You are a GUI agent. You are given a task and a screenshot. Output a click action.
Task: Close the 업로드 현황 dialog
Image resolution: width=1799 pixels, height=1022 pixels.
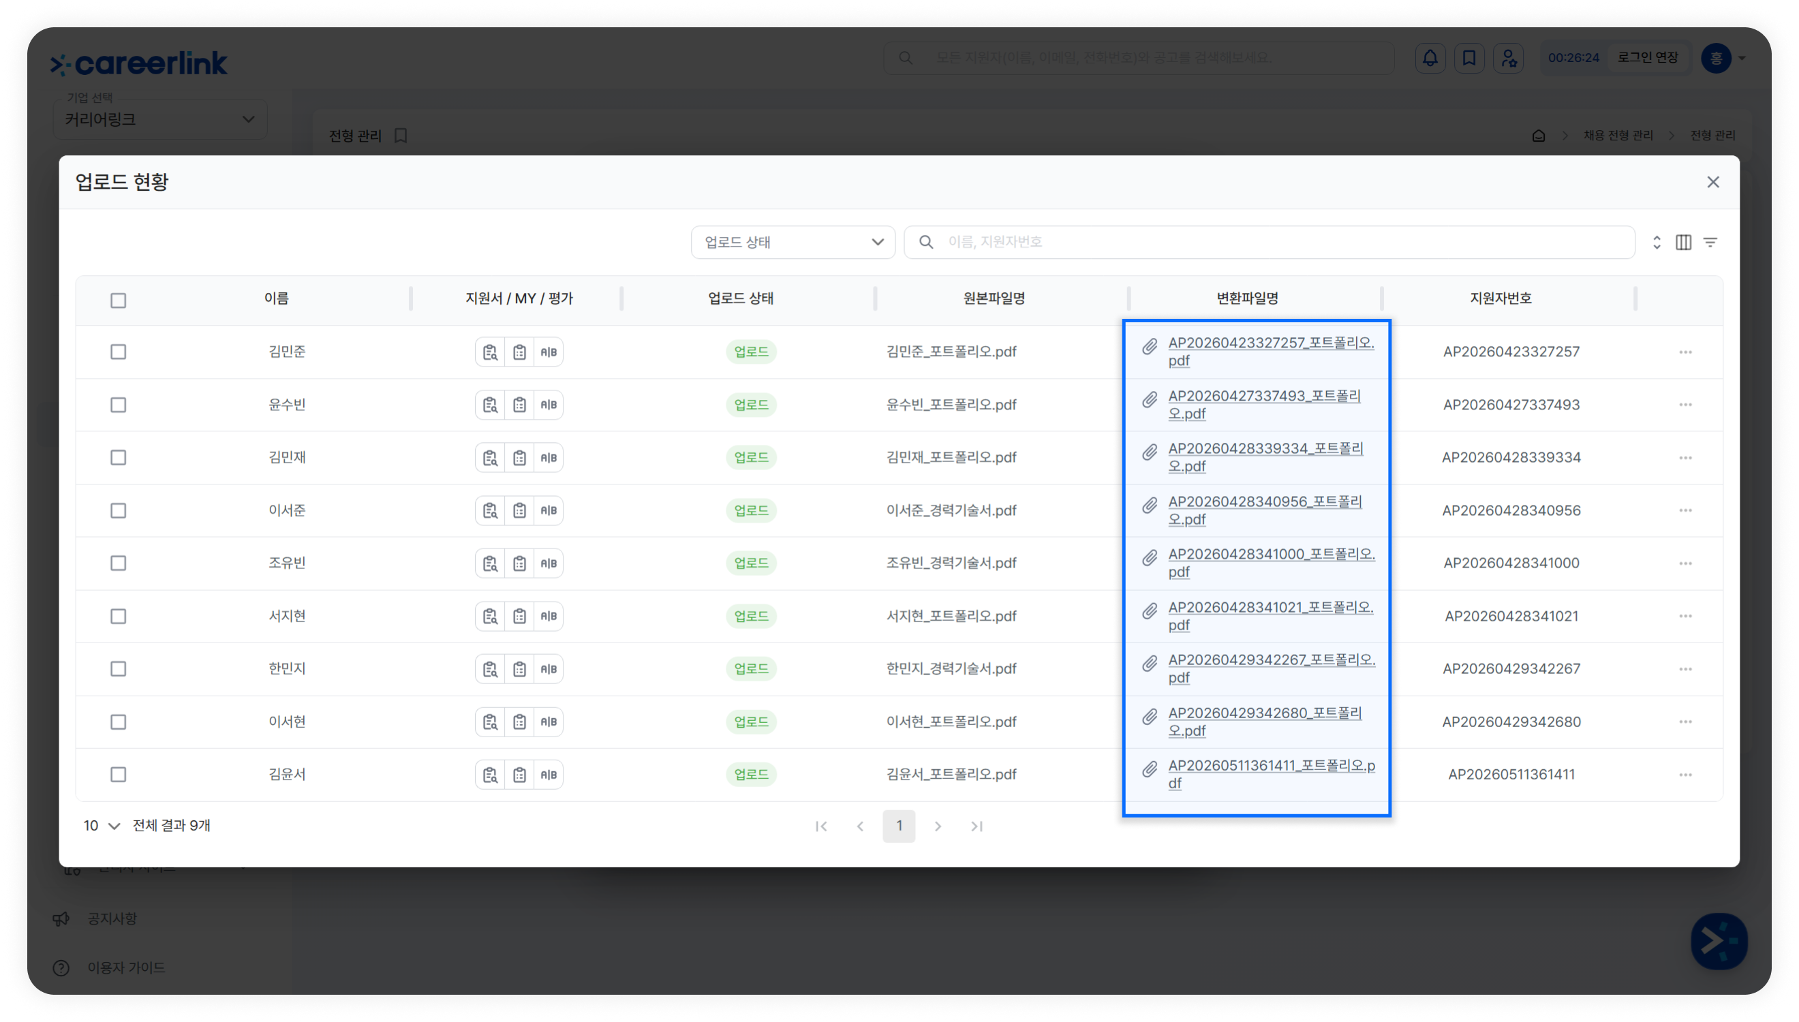pos(1713,183)
